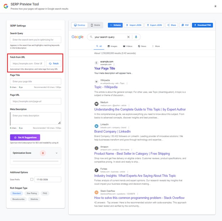222x221 pixels.
Task: Click in the Meta Description text area
Action: 35,118
